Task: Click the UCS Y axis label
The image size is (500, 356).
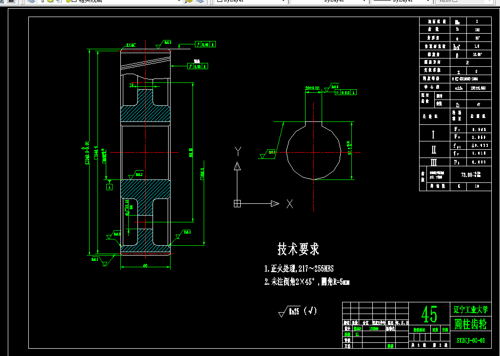Action: tap(238, 152)
